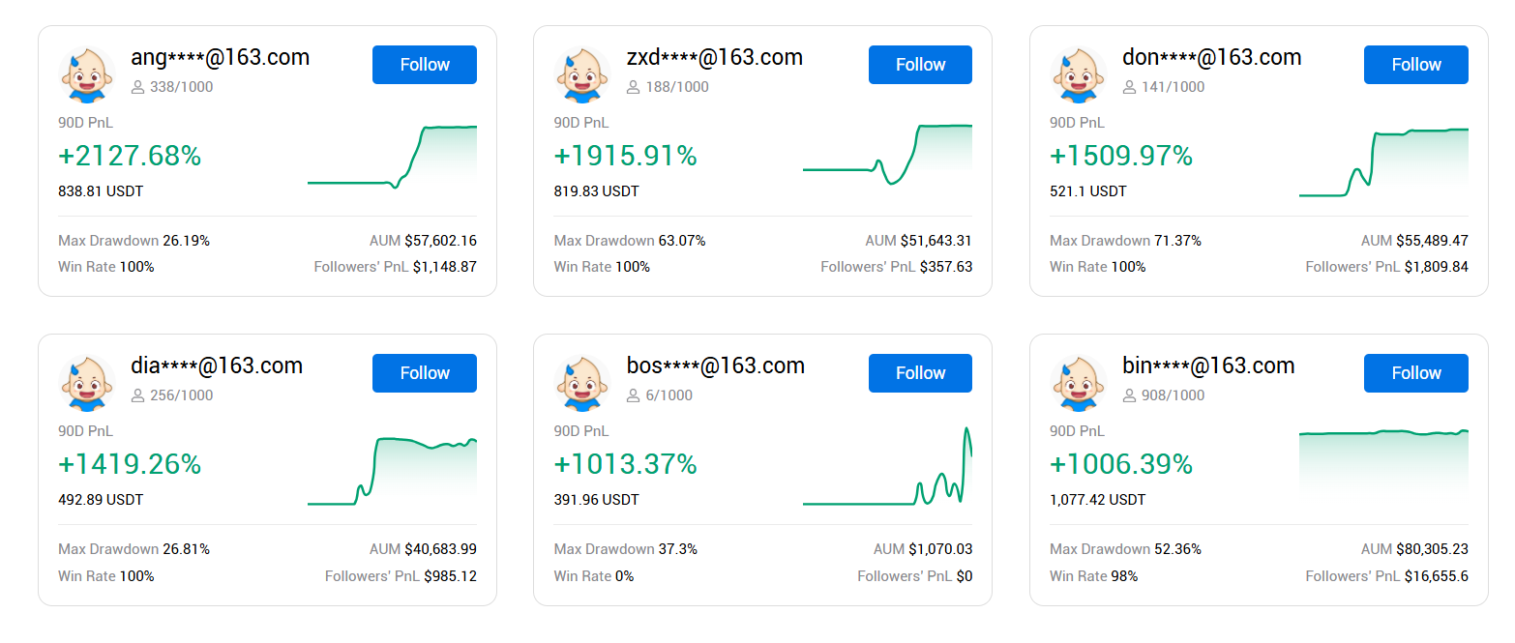Click Max Drawdown 63.07% value

tap(682, 241)
